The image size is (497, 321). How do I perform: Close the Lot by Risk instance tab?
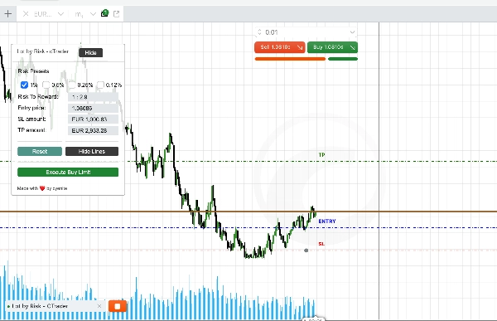point(99,306)
